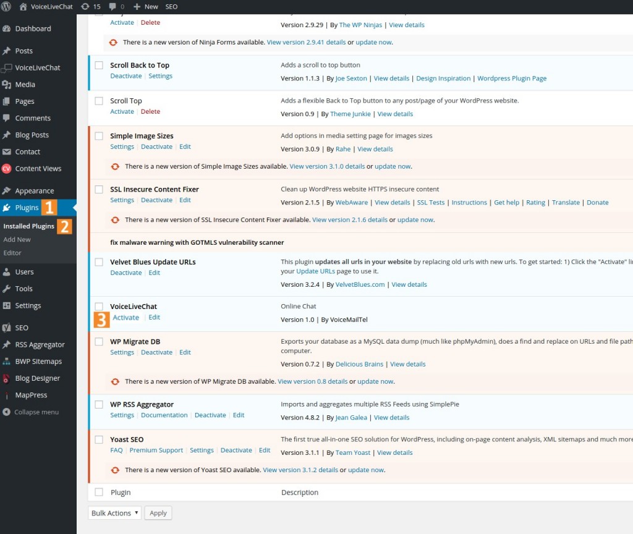Deactivate the Scroll Back to Top plugin
Image resolution: width=633 pixels, height=534 pixels.
click(126, 76)
